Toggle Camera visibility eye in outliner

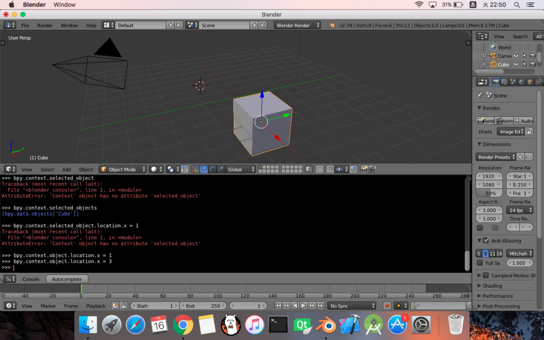(x=516, y=55)
